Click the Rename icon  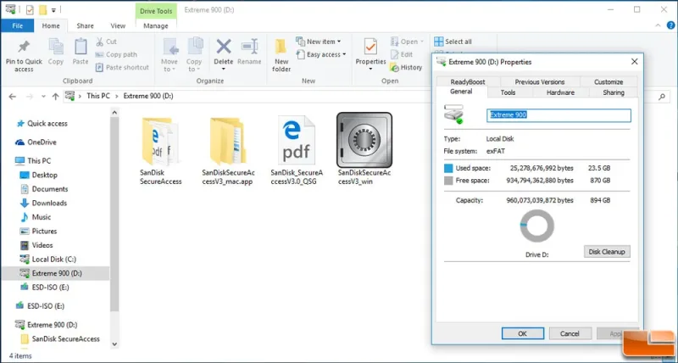point(249,47)
